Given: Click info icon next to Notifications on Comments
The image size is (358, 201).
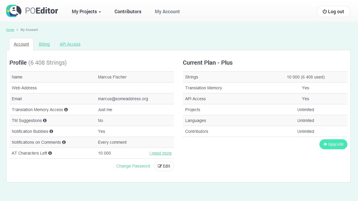Looking at the screenshot, I should click(x=64, y=142).
